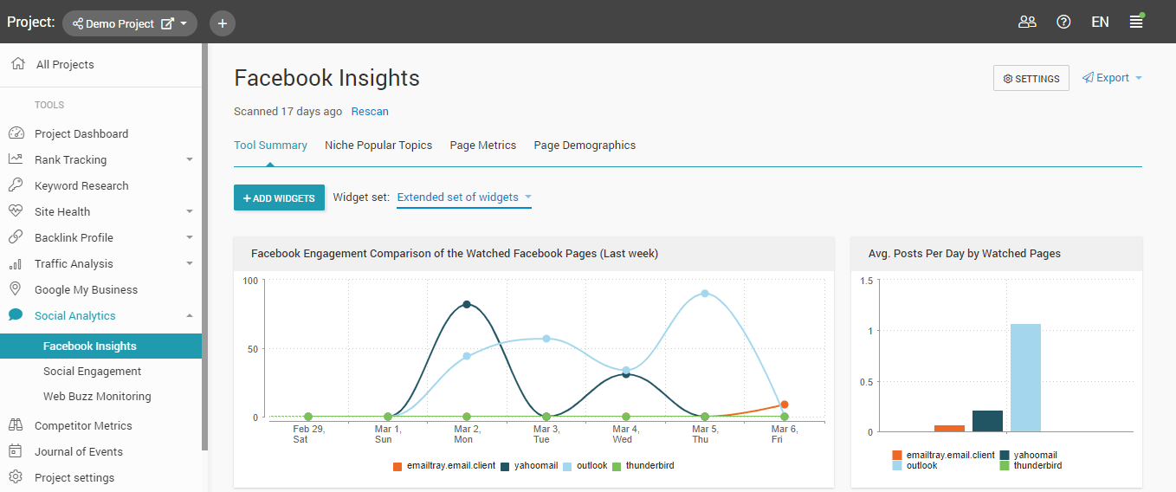Click the help question mark icon
The image size is (1176, 492).
tap(1063, 23)
